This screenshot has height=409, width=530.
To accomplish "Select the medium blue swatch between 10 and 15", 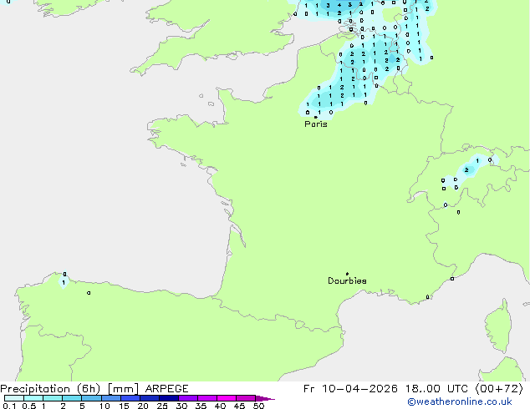I will click(x=111, y=398).
